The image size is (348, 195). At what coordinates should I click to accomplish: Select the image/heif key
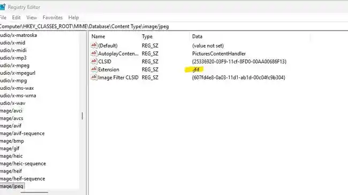pos(11,171)
